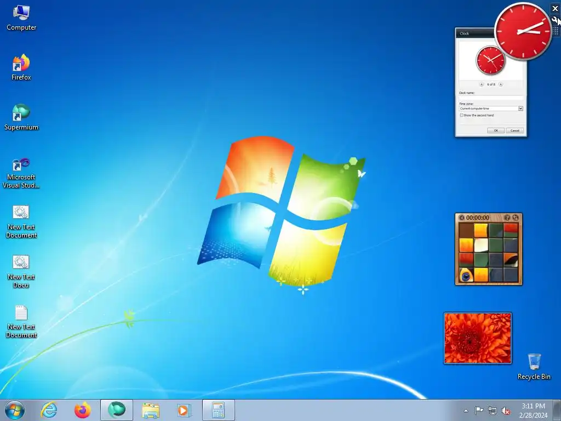Go to the next clock style
The width and height of the screenshot is (561, 421).
(501, 84)
